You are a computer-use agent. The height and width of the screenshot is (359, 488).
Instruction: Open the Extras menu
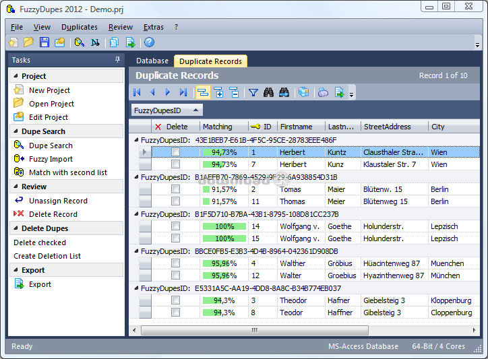point(154,27)
